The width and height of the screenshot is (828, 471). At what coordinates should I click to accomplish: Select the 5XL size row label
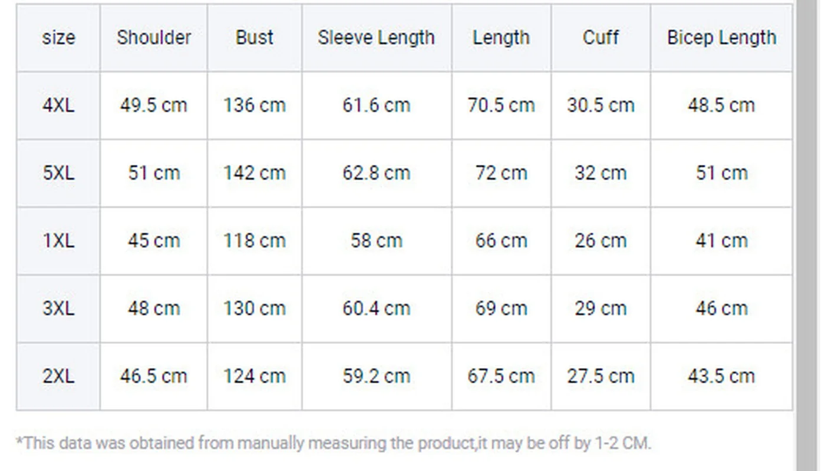tap(58, 173)
